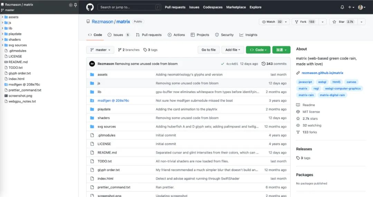Open the user avatar menu
The height and width of the screenshot is (197, 373).
[362, 7]
